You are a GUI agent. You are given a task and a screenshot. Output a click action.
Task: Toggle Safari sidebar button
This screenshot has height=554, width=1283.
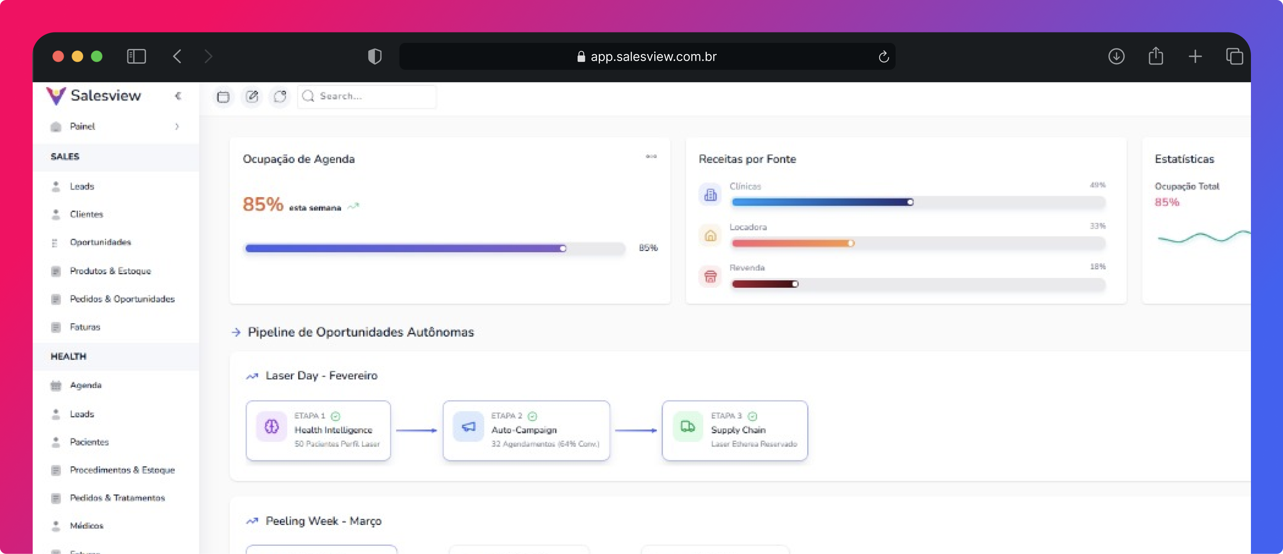pyautogui.click(x=136, y=56)
